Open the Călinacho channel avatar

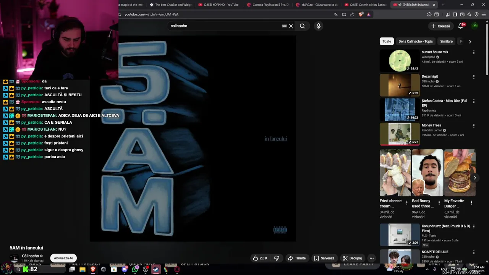(14, 258)
